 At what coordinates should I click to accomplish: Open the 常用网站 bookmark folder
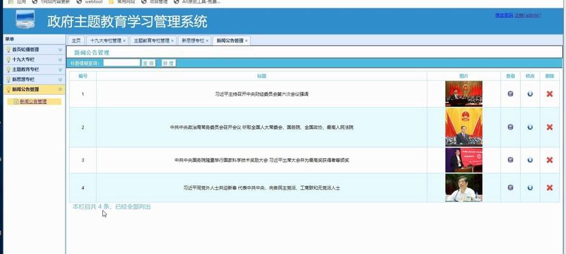[x=122, y=2]
